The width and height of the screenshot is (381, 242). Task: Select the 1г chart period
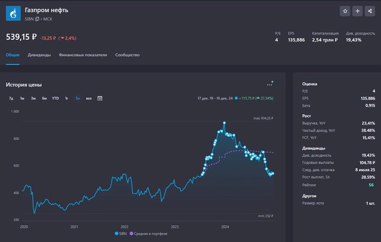pos(66,98)
